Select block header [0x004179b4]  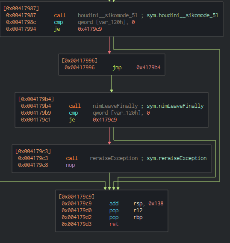tap(36, 99)
